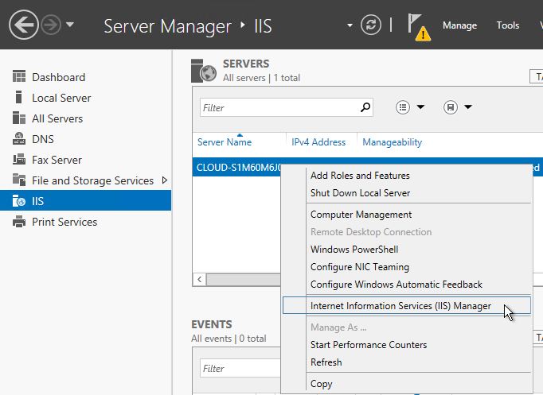Open the dropdown arrow left of refresh

point(350,25)
